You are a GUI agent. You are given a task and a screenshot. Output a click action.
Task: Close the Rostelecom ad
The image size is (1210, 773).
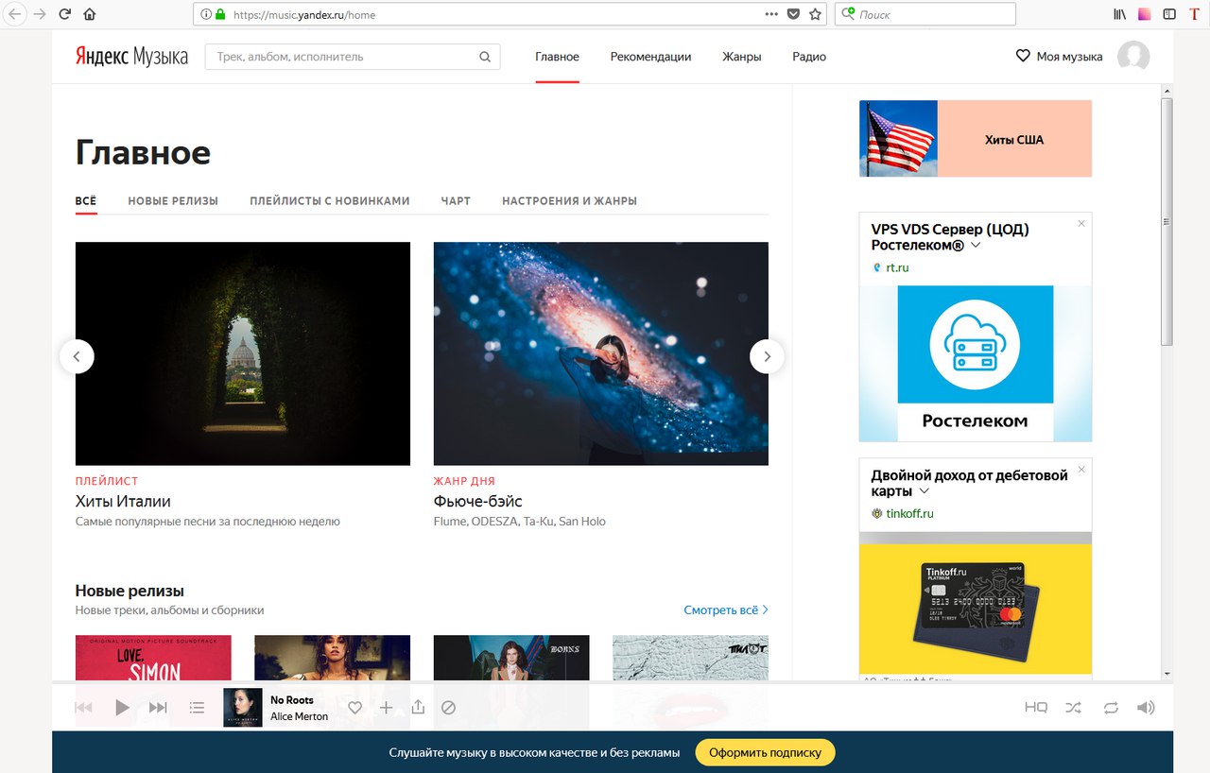coord(1081,224)
